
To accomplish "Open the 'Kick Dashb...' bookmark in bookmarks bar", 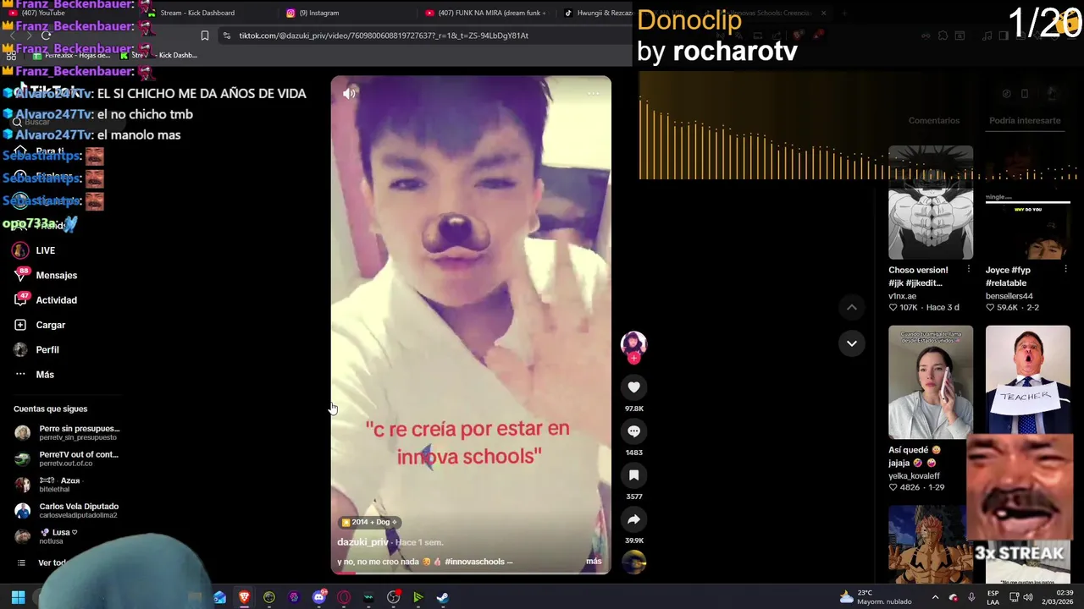I will point(159,55).
